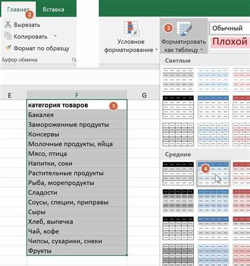This screenshot has height=266, width=250.
Task: Select the Плохой cell style
Action: (x=229, y=42)
